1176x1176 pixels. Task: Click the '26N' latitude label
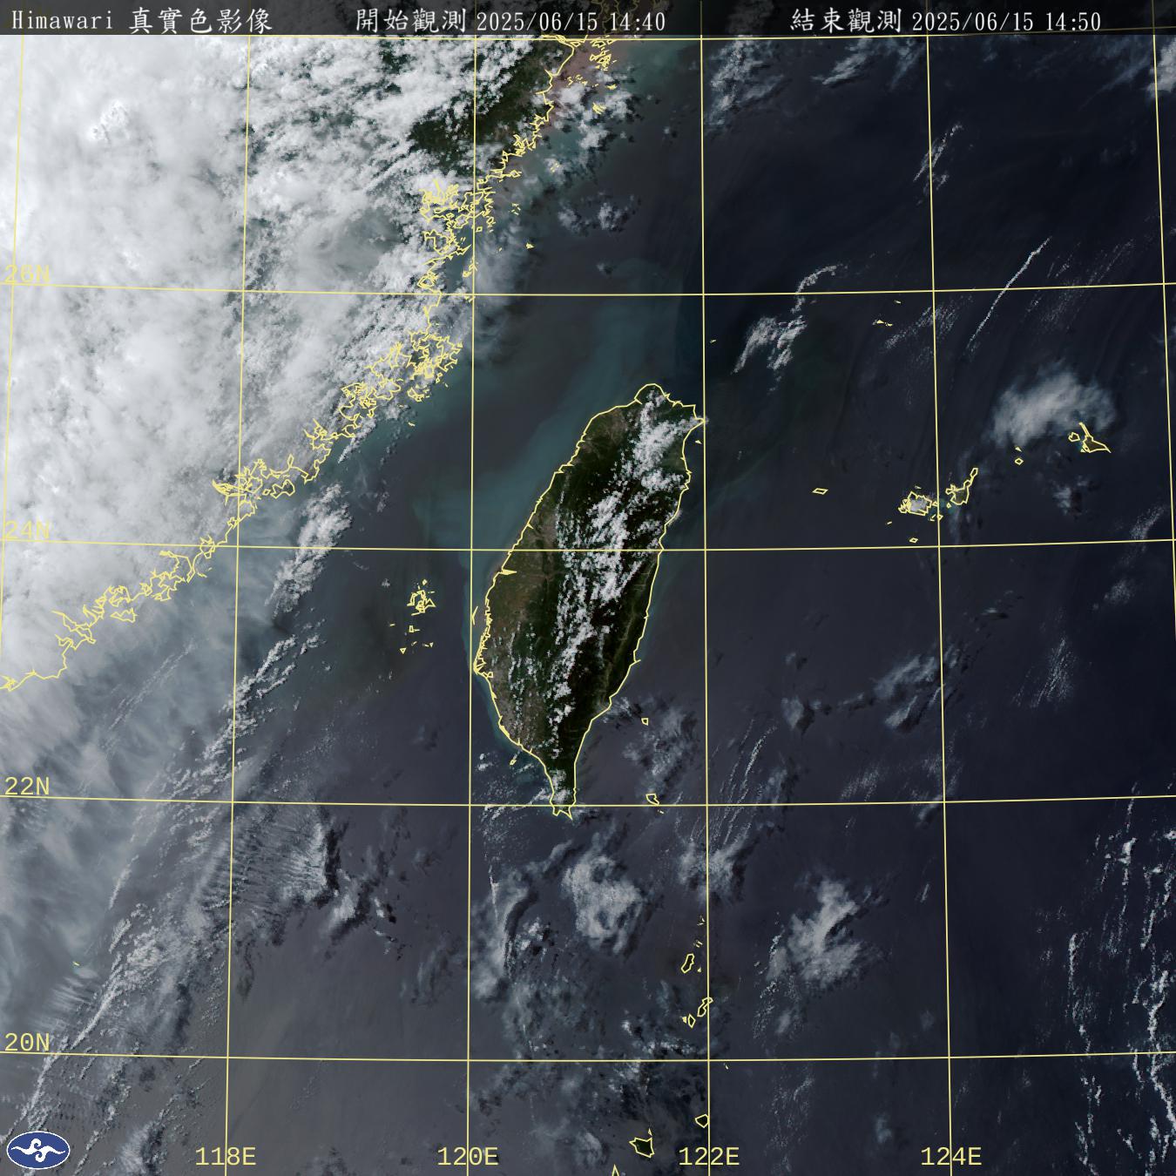tap(27, 275)
